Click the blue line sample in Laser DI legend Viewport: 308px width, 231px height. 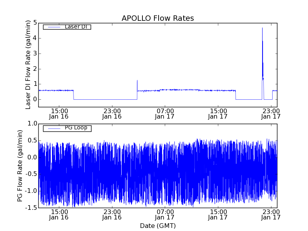(x=54, y=27)
